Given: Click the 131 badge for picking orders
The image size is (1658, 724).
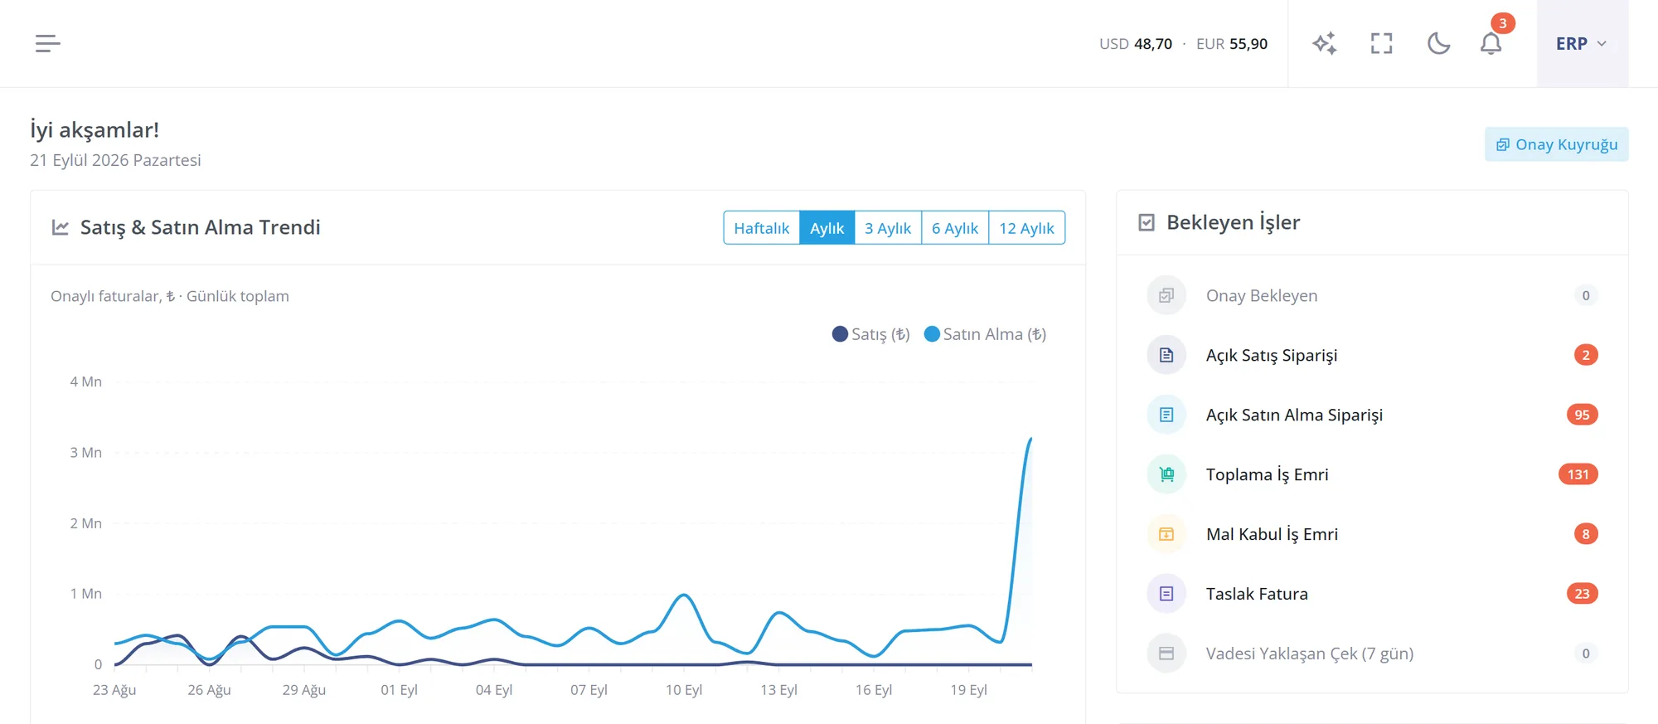Looking at the screenshot, I should point(1578,474).
